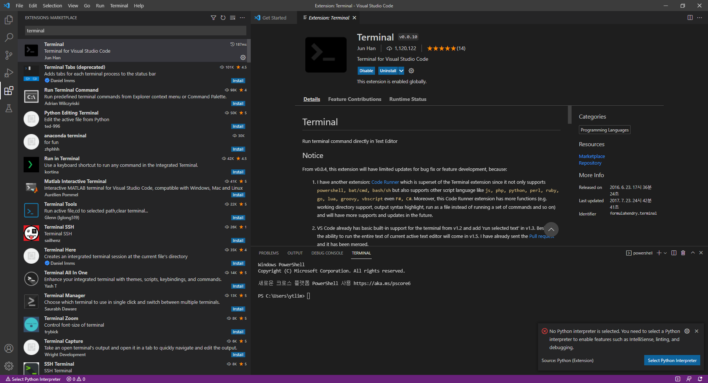The image size is (708, 383).
Task: Kill terminal with trash icon
Action: coord(683,253)
